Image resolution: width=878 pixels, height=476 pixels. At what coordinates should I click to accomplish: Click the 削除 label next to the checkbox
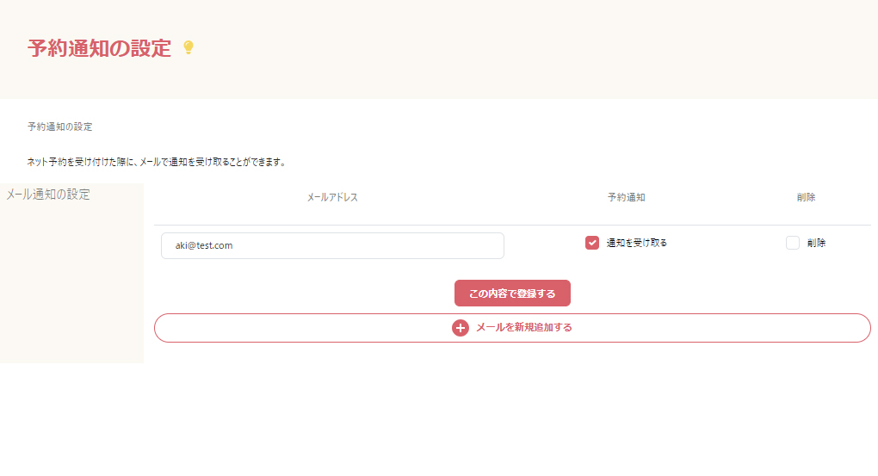[x=816, y=243]
